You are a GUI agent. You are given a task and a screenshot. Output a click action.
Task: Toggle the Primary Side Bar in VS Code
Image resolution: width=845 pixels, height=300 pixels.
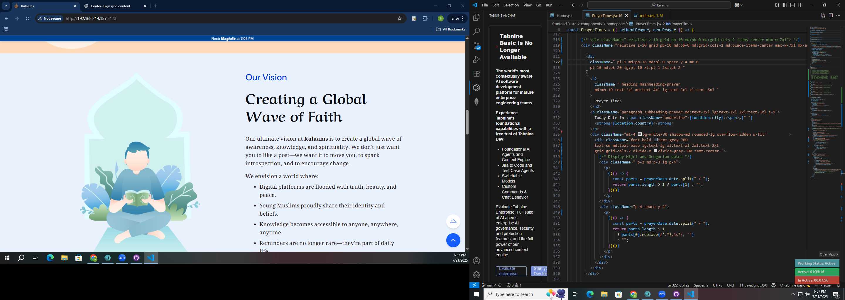click(x=785, y=5)
